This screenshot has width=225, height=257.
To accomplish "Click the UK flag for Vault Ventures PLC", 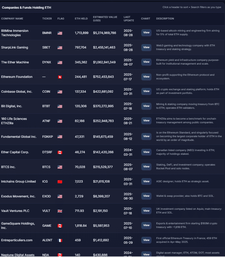I will tap(60, 211).
